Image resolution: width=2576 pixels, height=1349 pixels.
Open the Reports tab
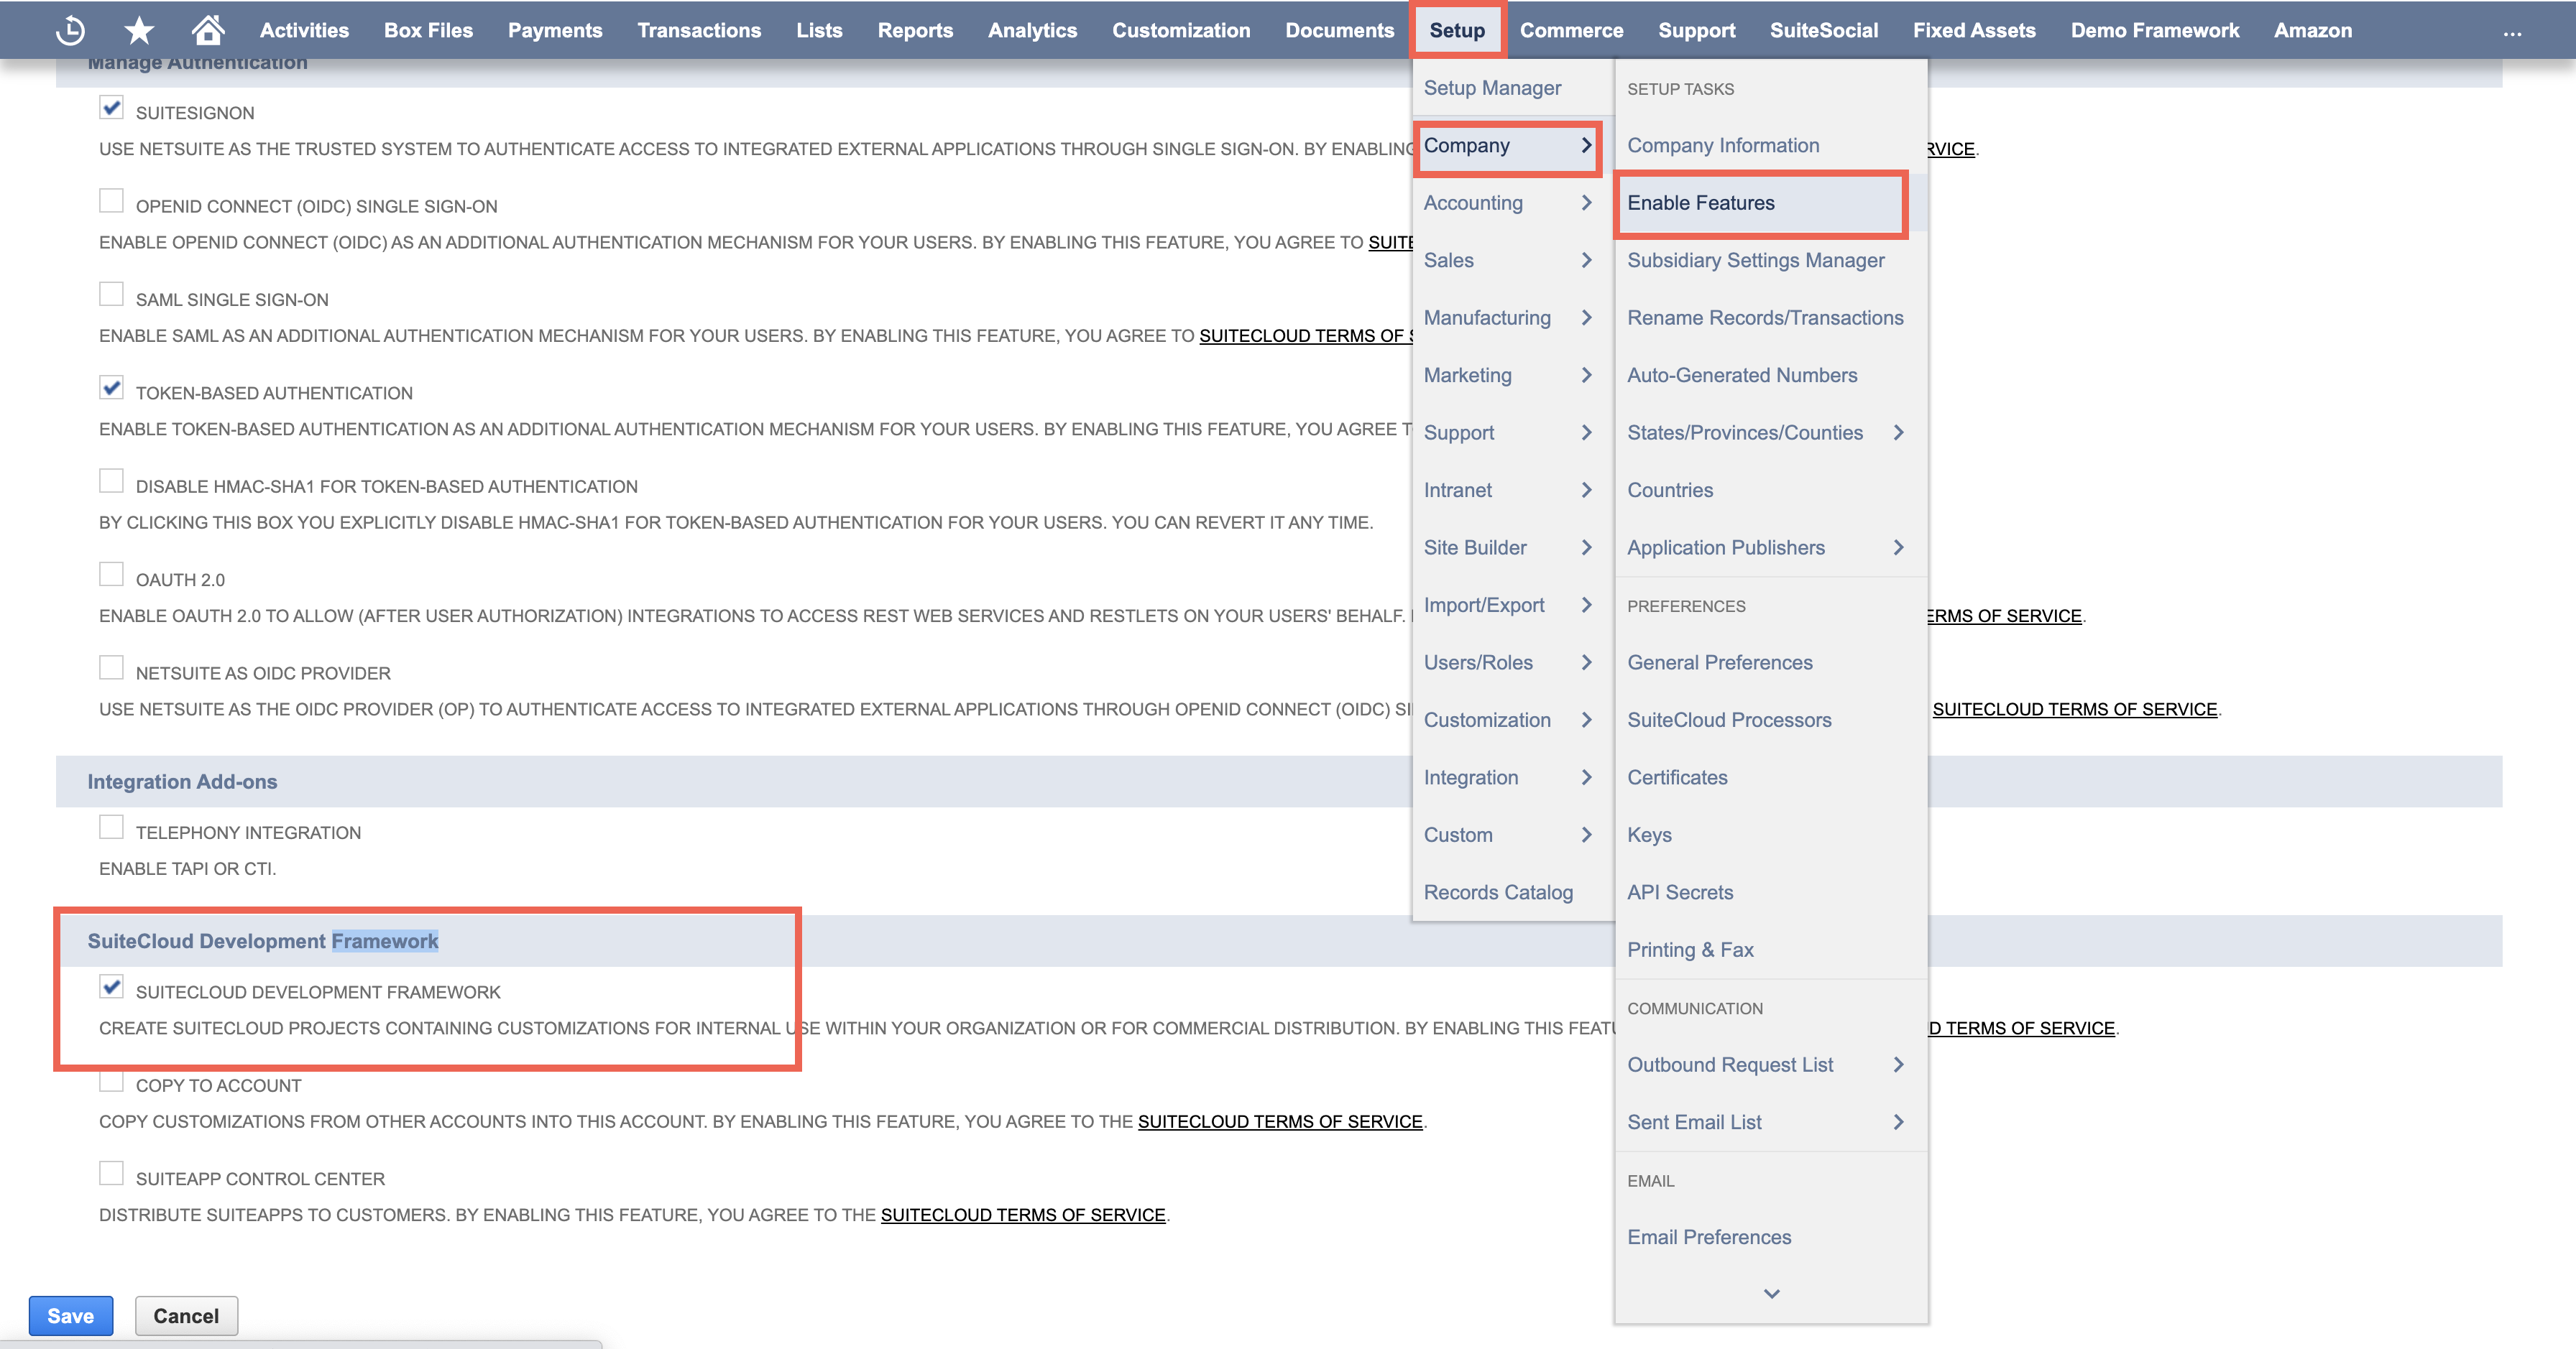coord(915,30)
